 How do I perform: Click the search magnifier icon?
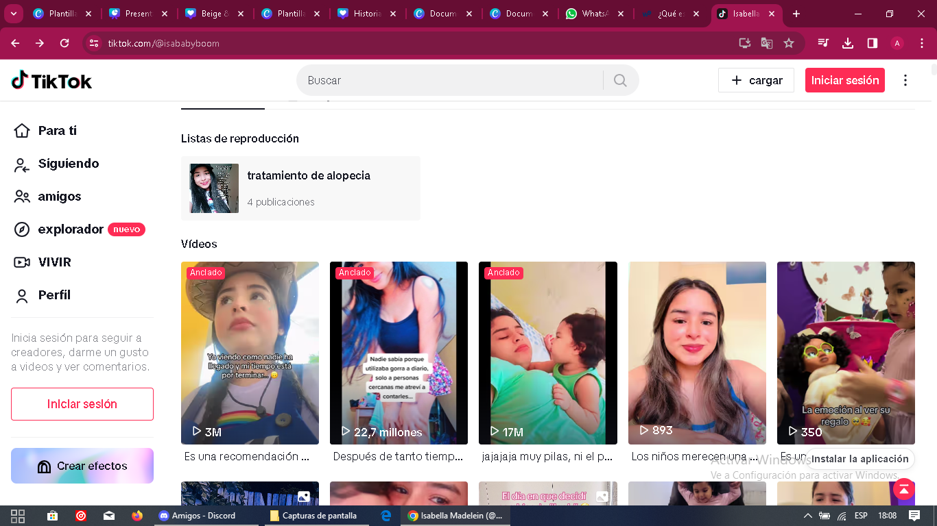pos(620,81)
